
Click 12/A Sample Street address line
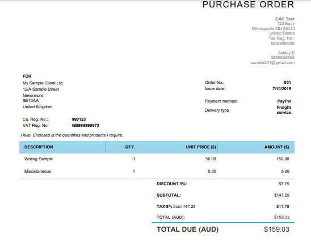[x=41, y=90]
